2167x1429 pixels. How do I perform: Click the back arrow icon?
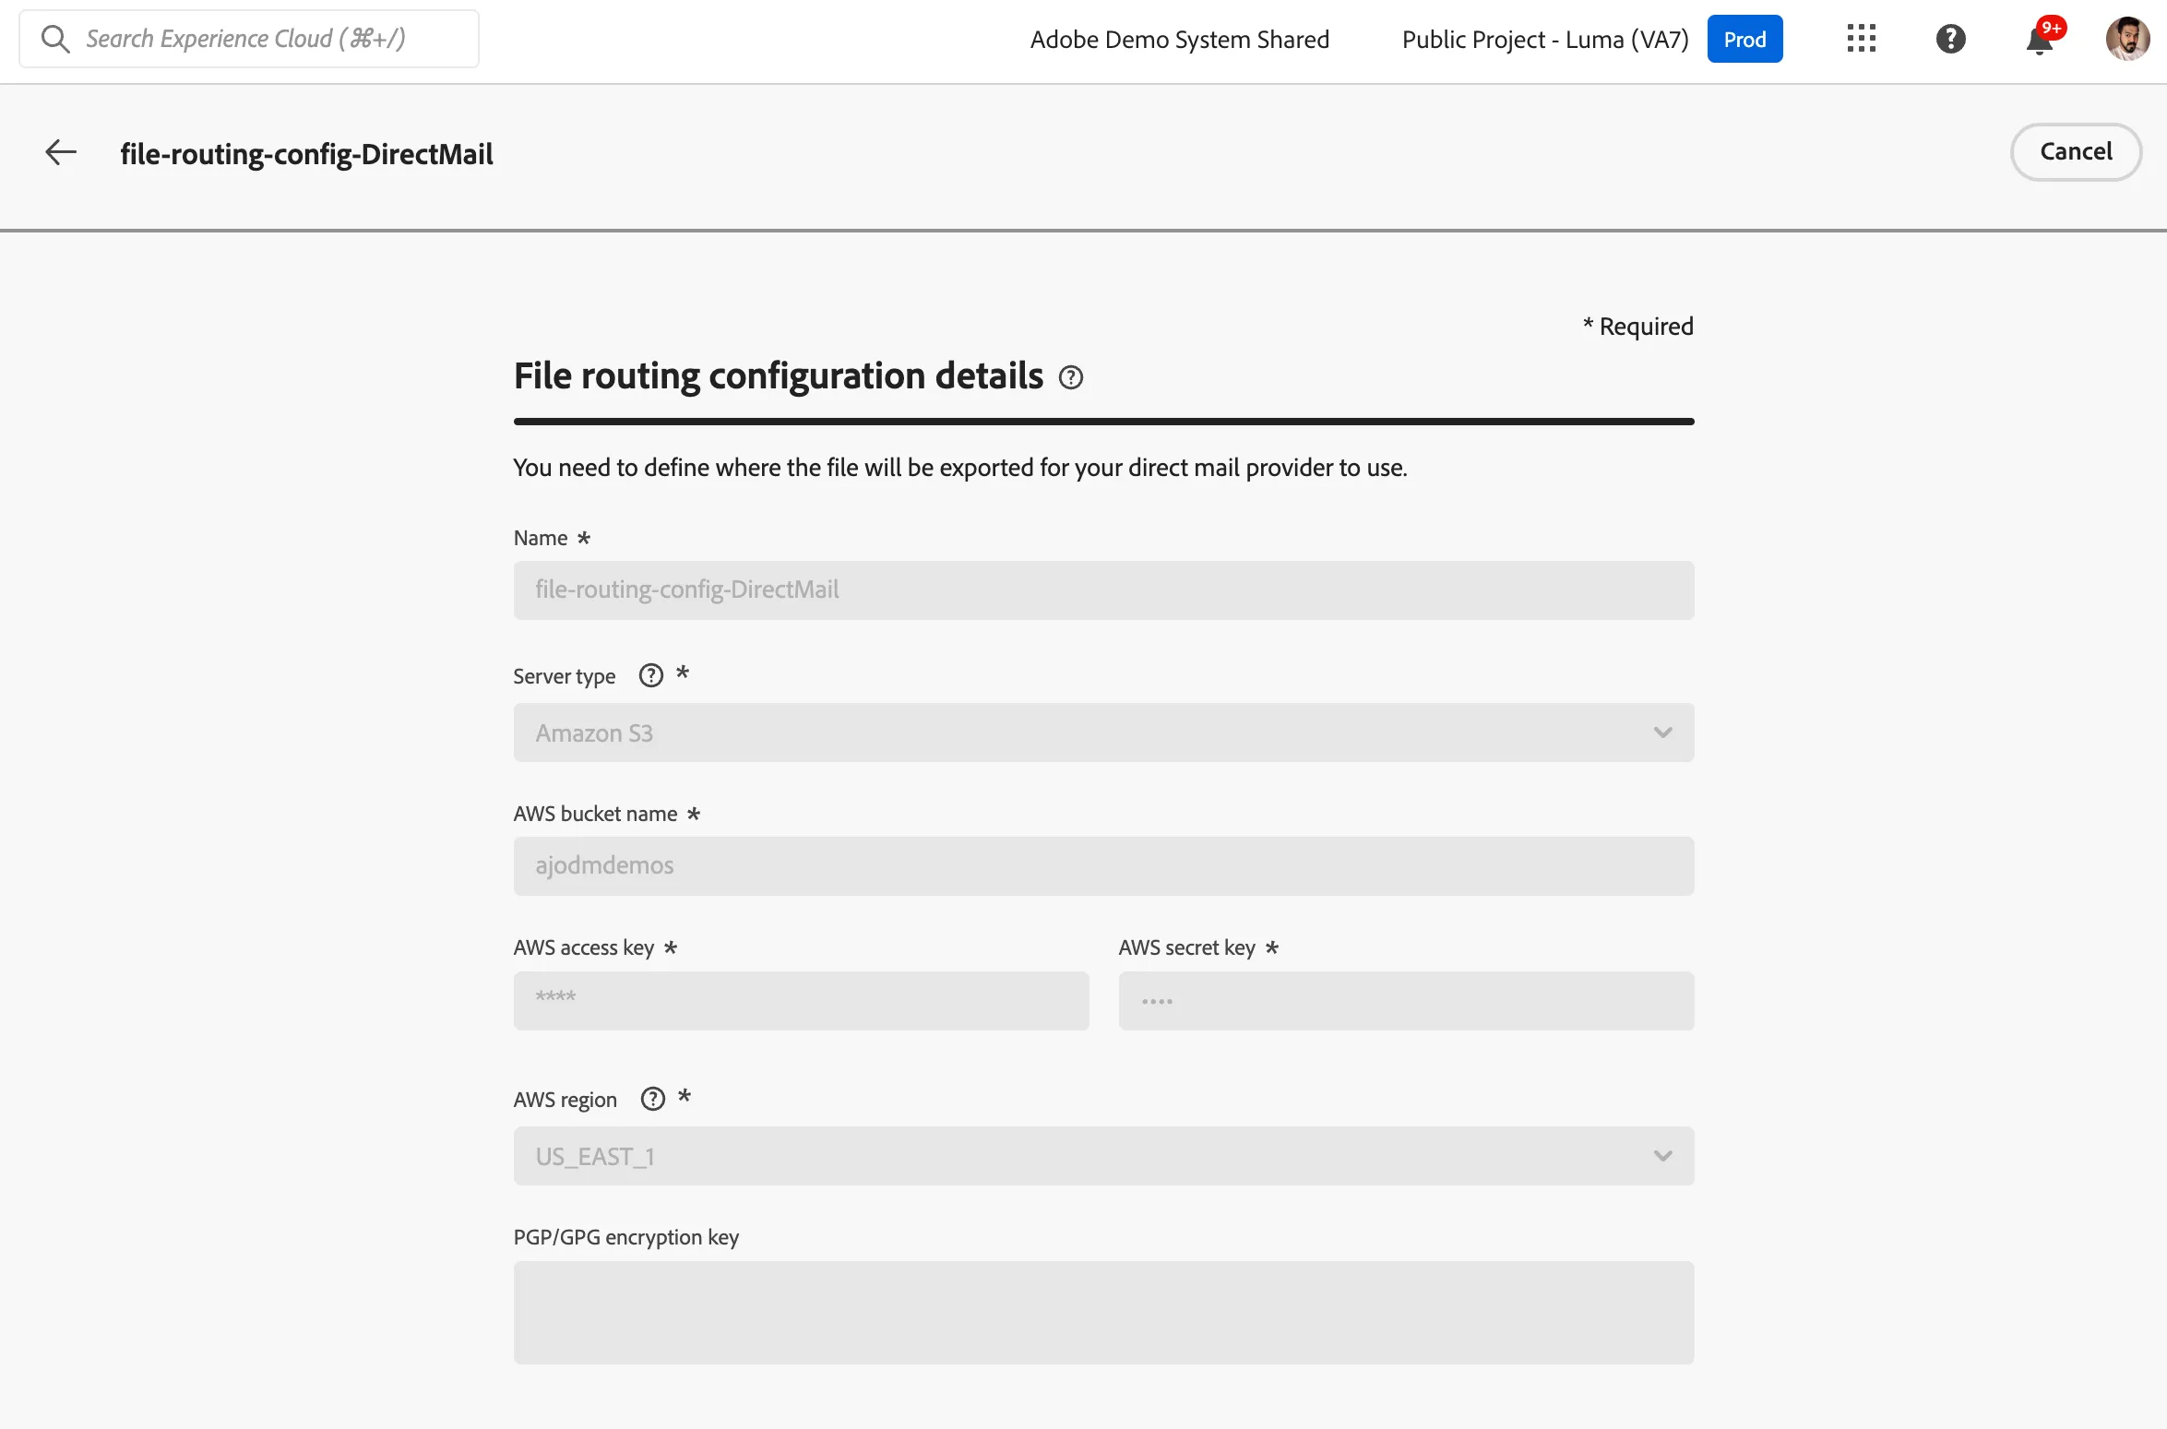pos(61,152)
